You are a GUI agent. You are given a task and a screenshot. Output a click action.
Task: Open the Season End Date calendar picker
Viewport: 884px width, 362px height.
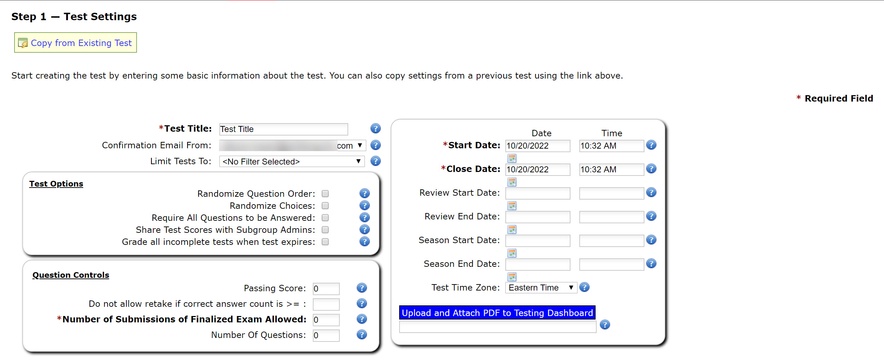pos(512,277)
